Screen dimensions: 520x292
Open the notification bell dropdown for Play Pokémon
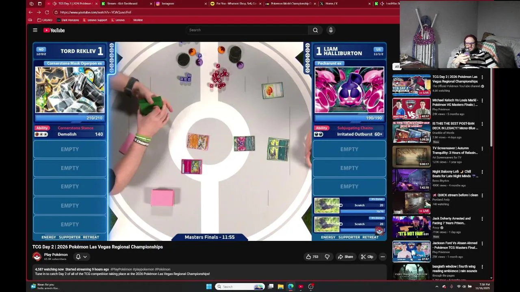tap(81, 257)
